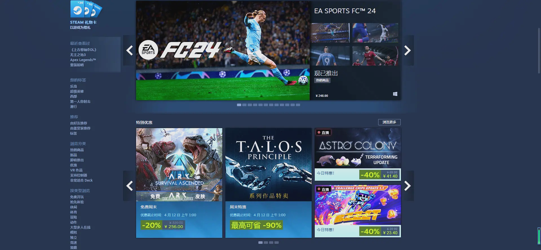Click previous arrow in special offers section
This screenshot has width=541, height=250.
pos(130,186)
